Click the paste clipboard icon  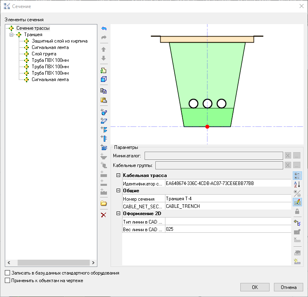[x=104, y=100]
